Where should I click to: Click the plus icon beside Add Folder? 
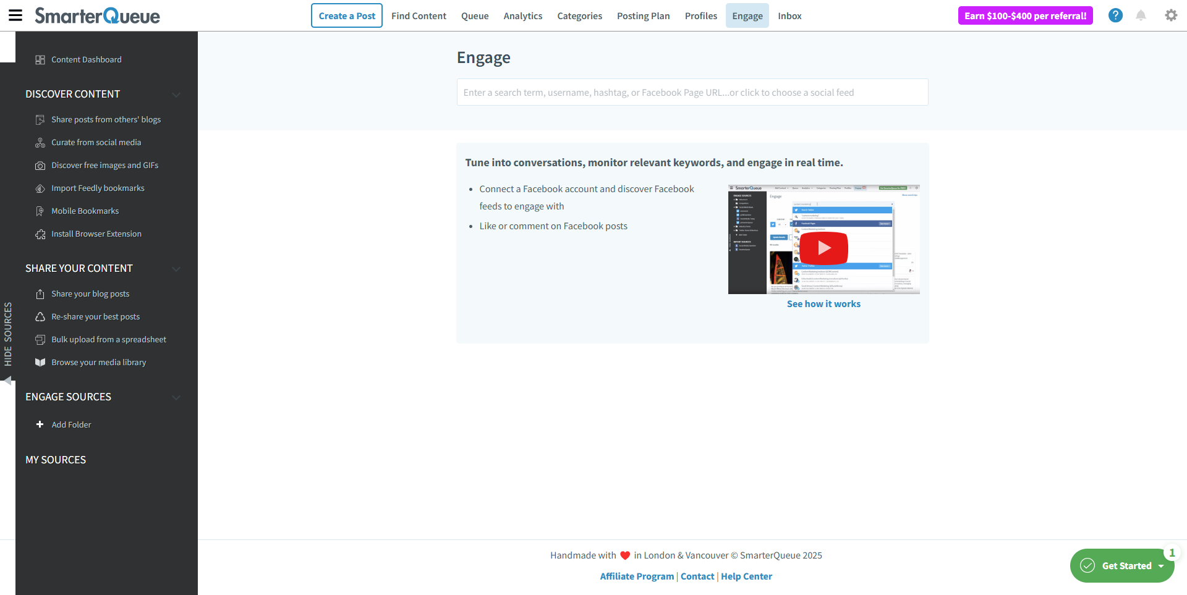click(x=40, y=424)
